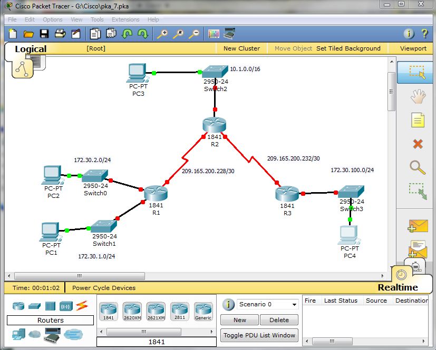Click the Zoom In magnifier icon

pos(162,34)
